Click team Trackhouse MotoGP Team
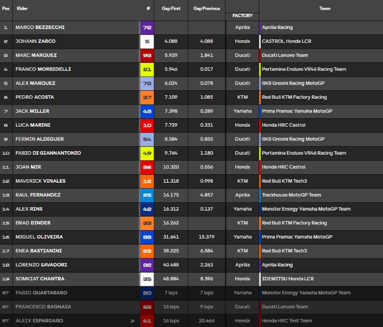Viewport: 383px width, 327px height. point(291,195)
